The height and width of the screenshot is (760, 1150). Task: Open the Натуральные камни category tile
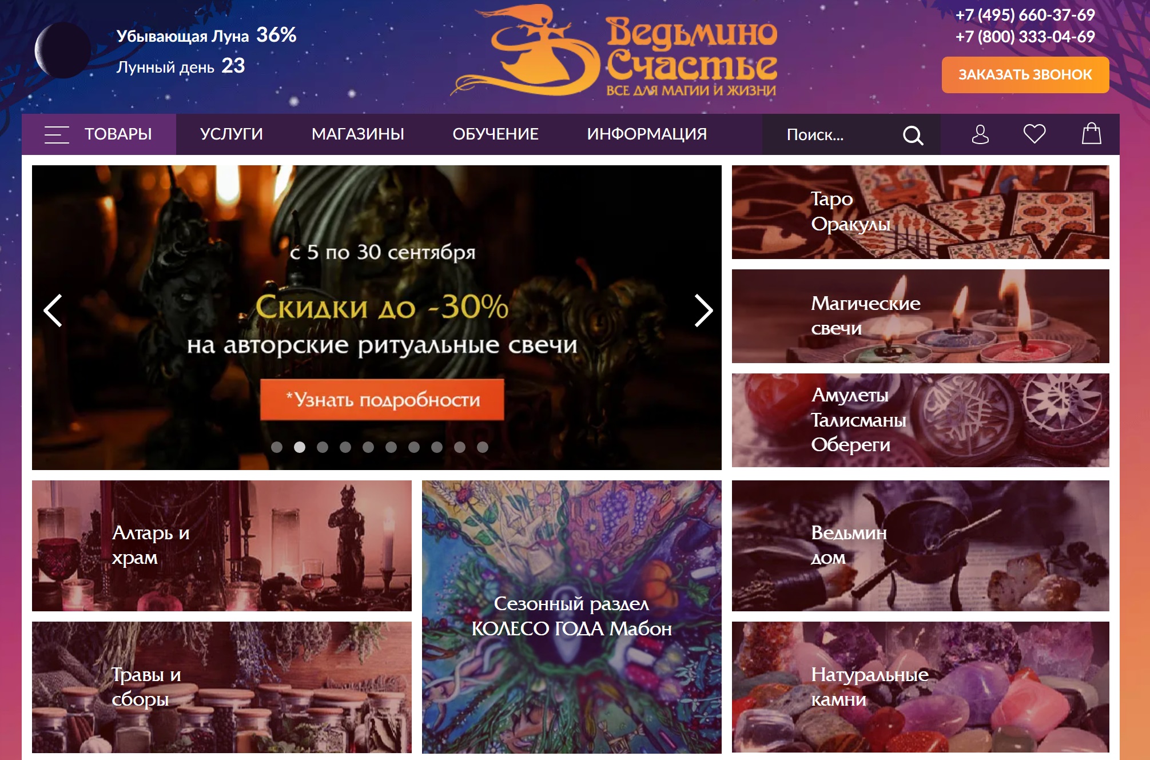[x=920, y=687]
